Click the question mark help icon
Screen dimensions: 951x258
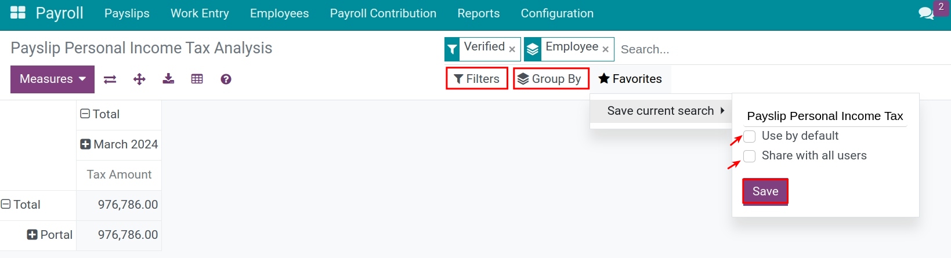(226, 79)
